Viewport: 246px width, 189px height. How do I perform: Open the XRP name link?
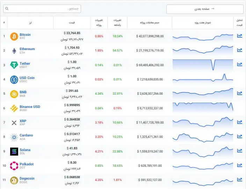tap(23, 121)
